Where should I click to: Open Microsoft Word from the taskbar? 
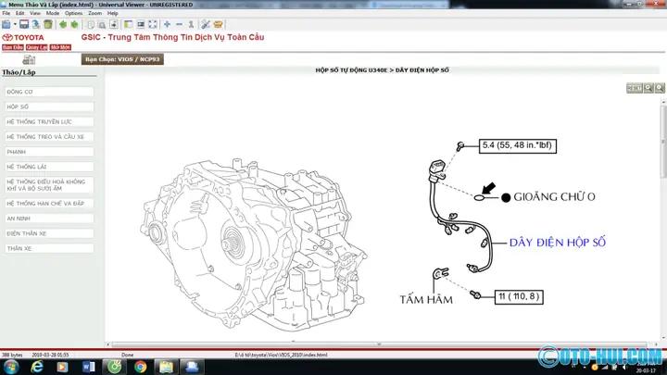point(89,367)
